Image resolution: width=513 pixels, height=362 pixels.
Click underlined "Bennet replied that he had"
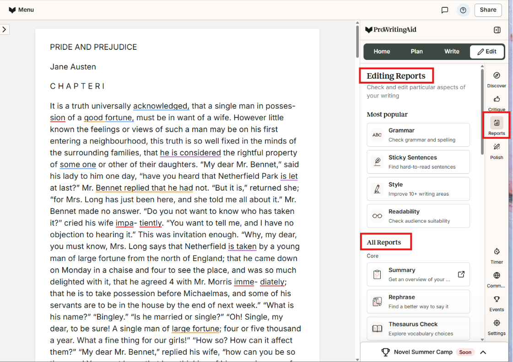pos(144,188)
